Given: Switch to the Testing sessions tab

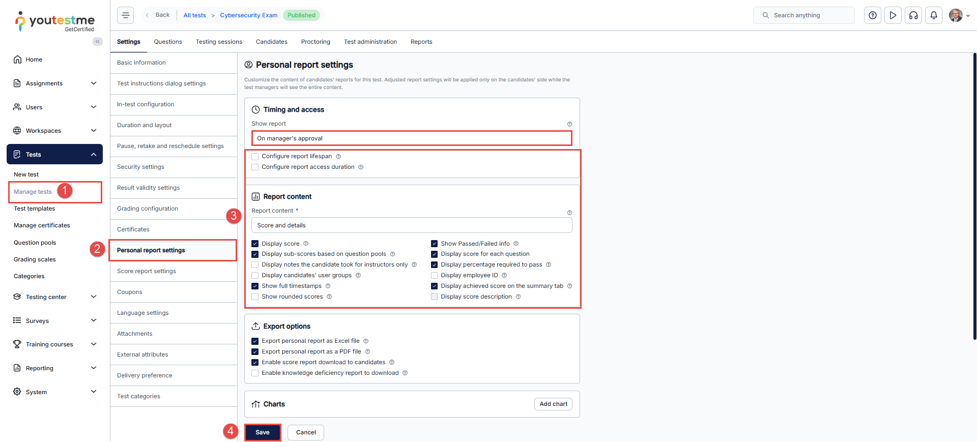Looking at the screenshot, I should point(219,42).
